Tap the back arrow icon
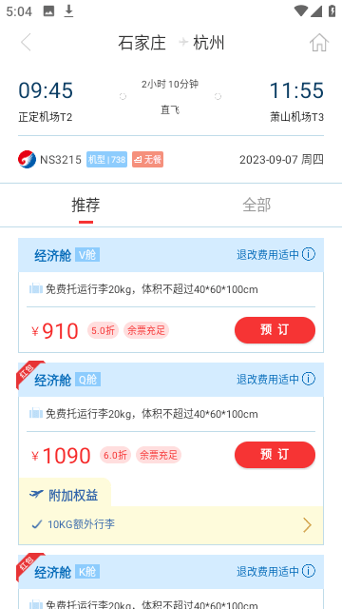 26,42
